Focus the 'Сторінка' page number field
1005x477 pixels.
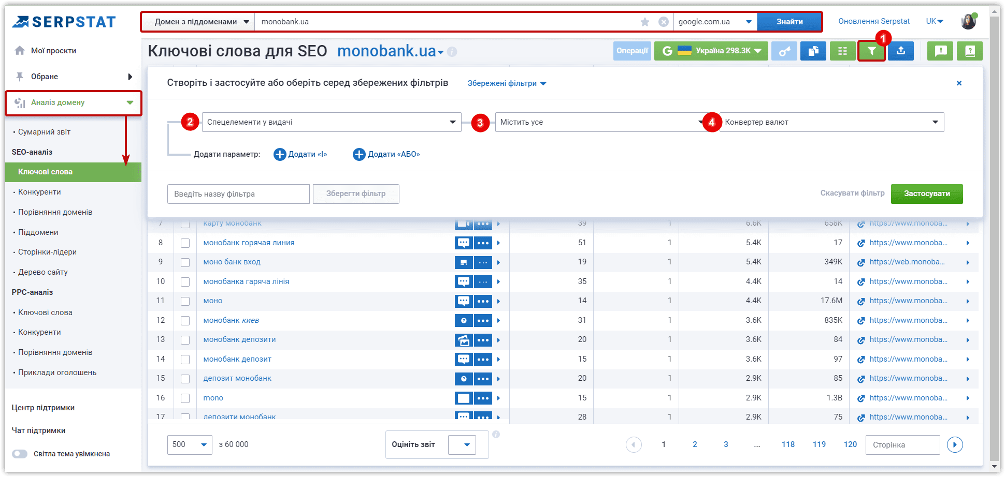[902, 445]
